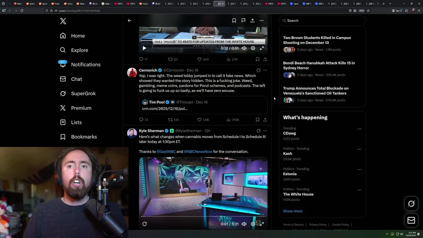Open settings gear on the top video

point(253,48)
